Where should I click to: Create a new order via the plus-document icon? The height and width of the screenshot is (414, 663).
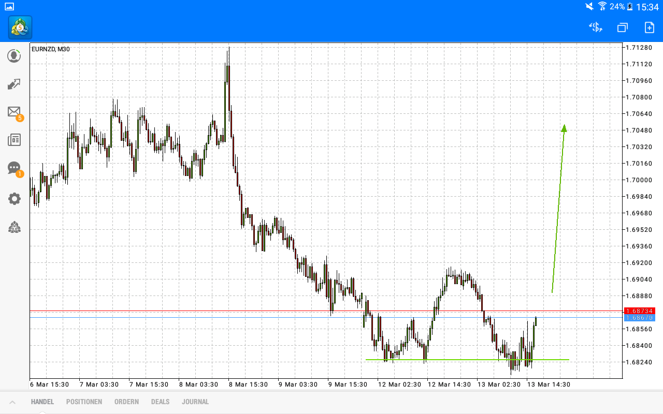pyautogui.click(x=649, y=27)
